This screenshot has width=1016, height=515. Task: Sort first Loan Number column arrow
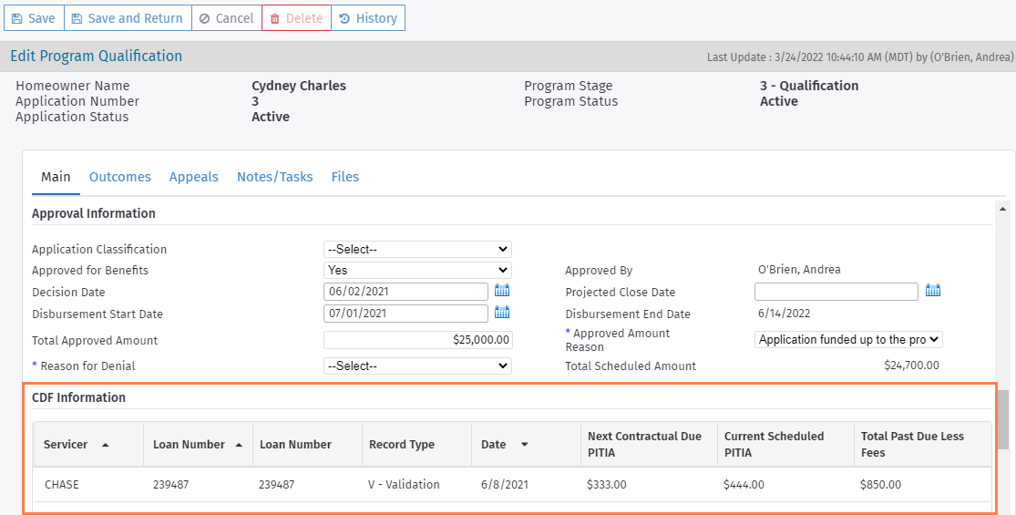click(239, 445)
